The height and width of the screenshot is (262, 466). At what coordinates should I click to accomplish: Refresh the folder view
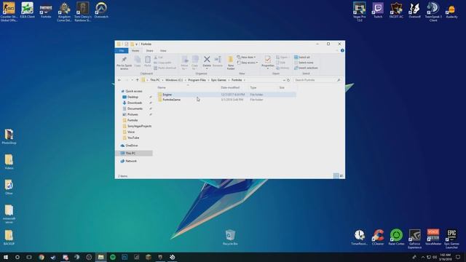point(288,80)
